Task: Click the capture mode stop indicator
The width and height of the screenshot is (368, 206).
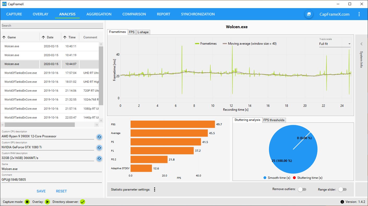Action: tap(27, 202)
